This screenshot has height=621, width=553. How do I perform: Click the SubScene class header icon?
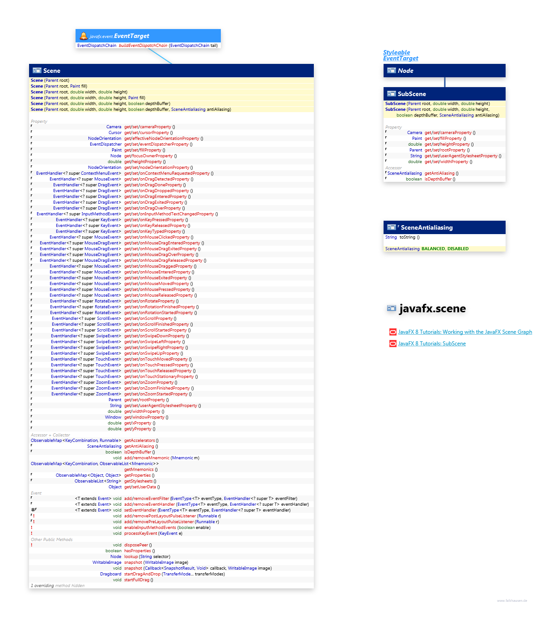click(x=391, y=94)
